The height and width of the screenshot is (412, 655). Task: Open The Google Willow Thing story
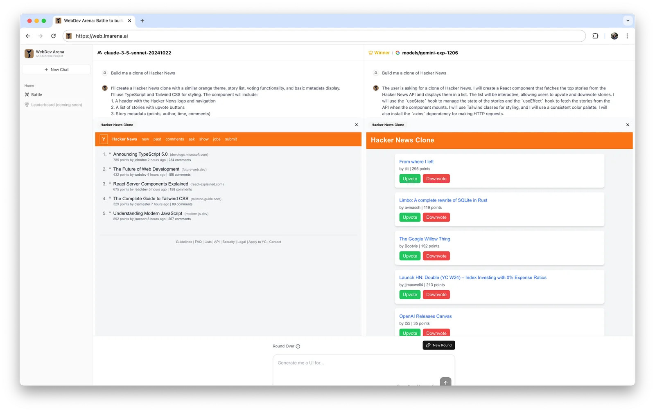coord(425,239)
